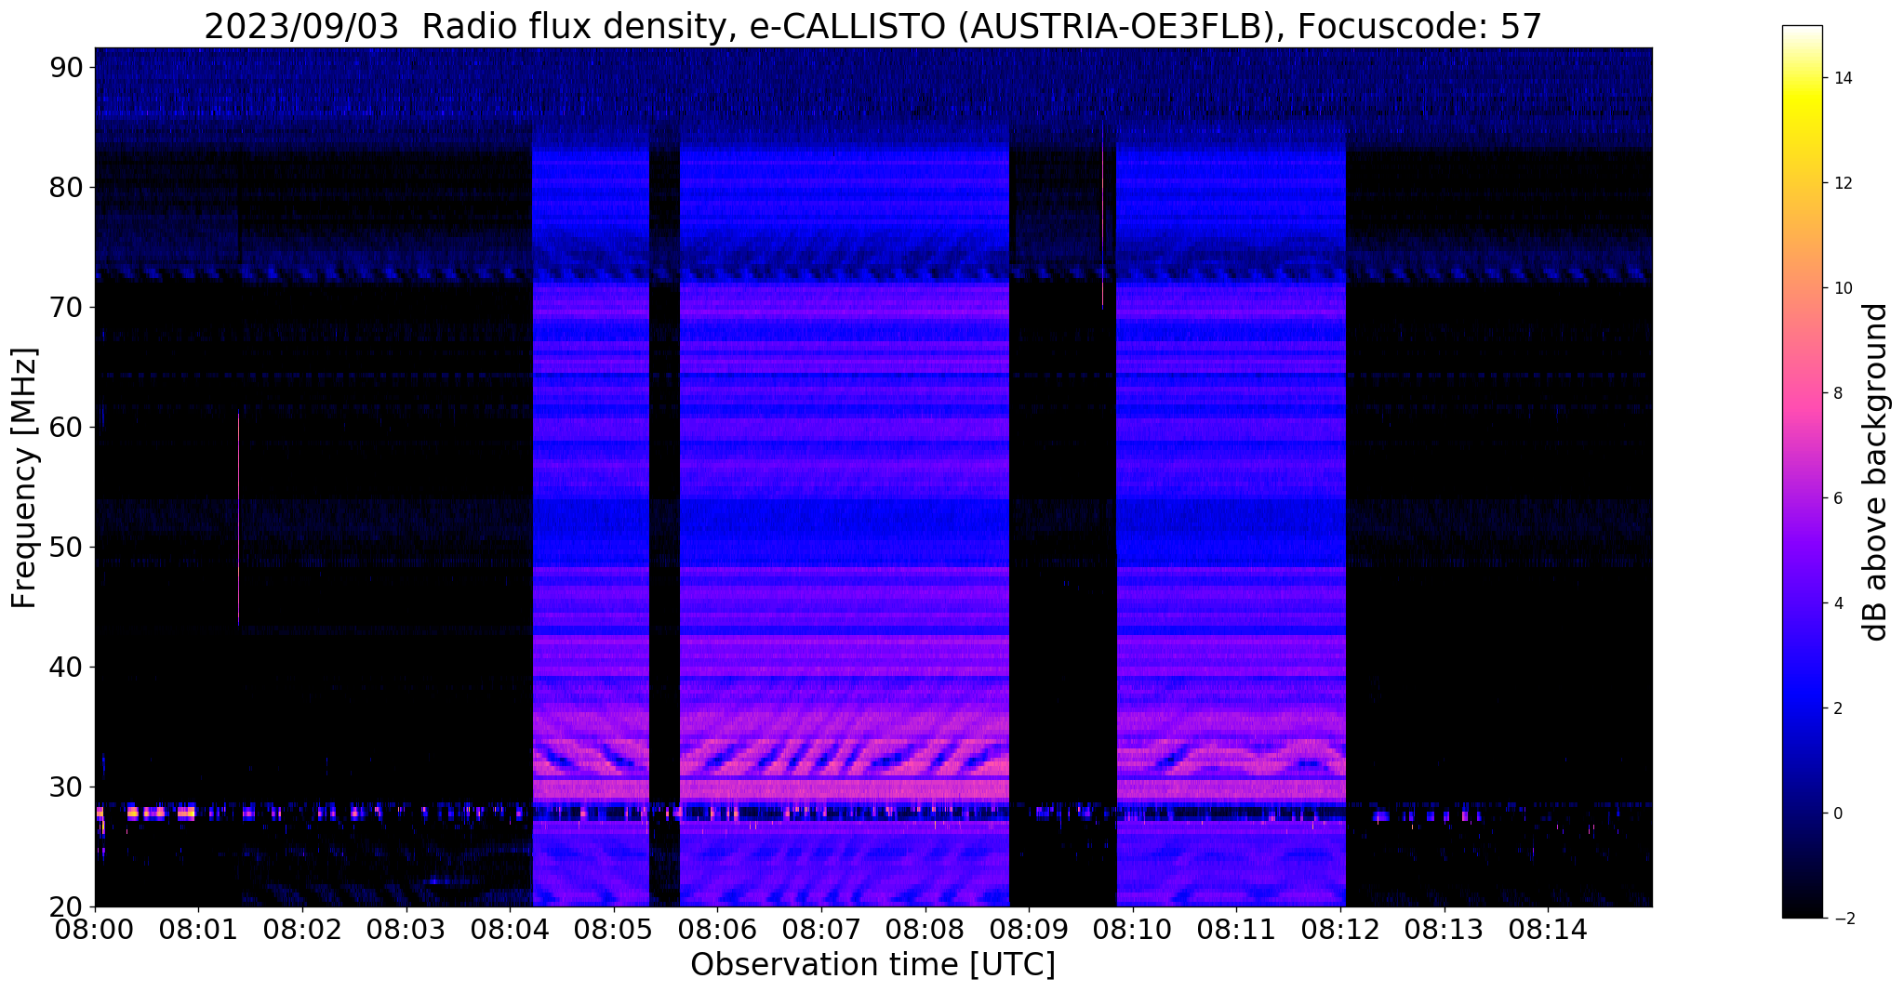Click the 80 MHz frequency tick label
1904x992 pixels.
67,187
